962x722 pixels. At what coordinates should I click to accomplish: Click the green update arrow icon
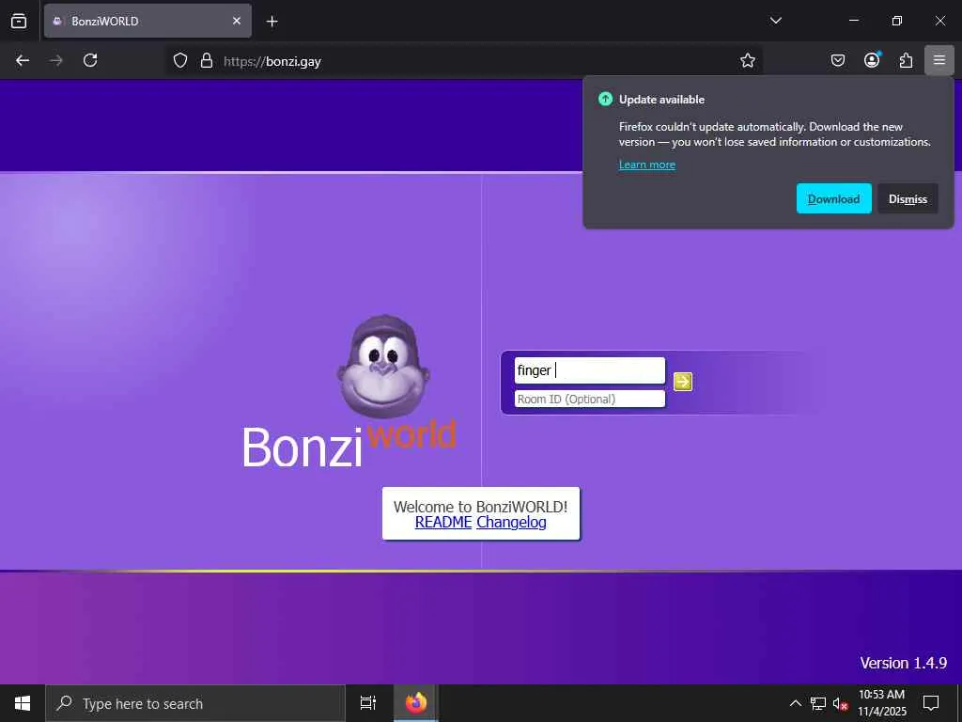605,99
